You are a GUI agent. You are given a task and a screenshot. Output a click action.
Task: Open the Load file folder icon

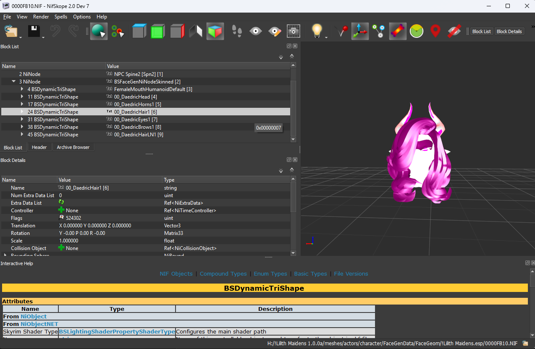(x=10, y=31)
